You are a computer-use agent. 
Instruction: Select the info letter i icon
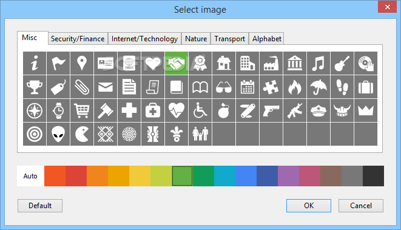35,63
